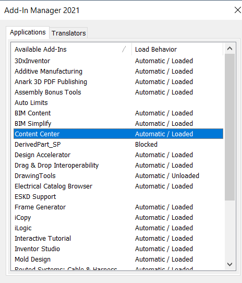
Task: Click the load behavior of BIM Content
Action: 164,113
